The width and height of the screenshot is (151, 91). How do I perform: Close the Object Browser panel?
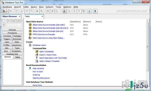click(19, 17)
